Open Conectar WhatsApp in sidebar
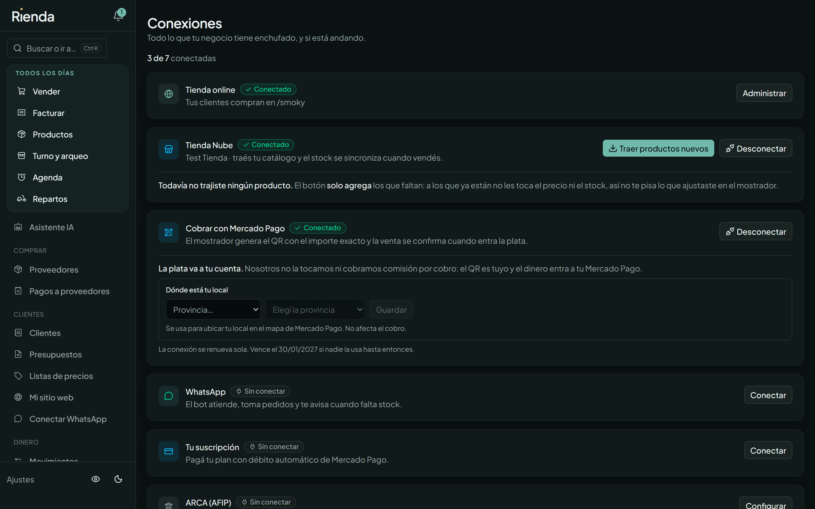The image size is (815, 509). pyautogui.click(x=67, y=419)
